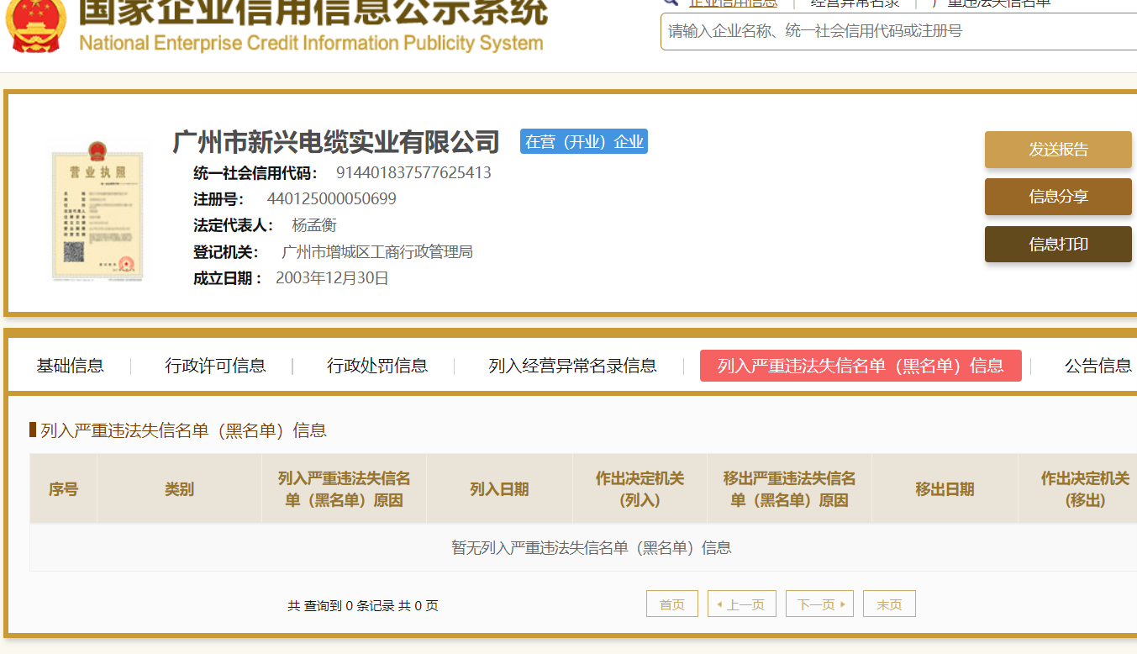Click the 列入日期 column header
Image resolution: width=1137 pixels, height=654 pixels.
pyautogui.click(x=500, y=489)
